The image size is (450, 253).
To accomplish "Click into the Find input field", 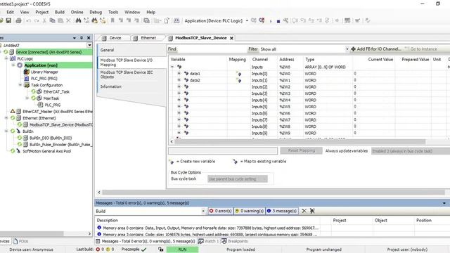I will point(212,49).
